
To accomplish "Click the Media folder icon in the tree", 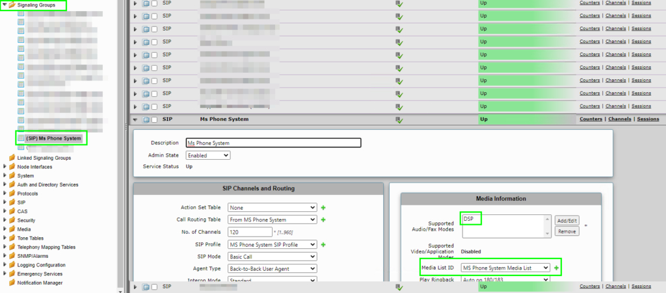I will tap(12, 229).
